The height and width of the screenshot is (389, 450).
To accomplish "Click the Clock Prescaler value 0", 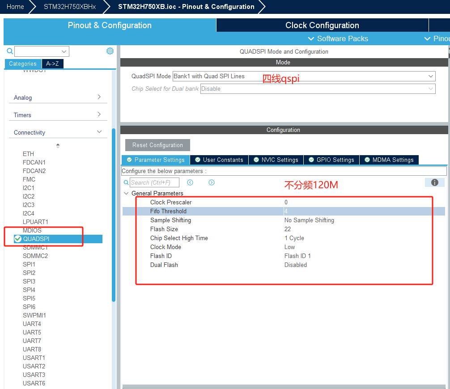I will click(286, 202).
